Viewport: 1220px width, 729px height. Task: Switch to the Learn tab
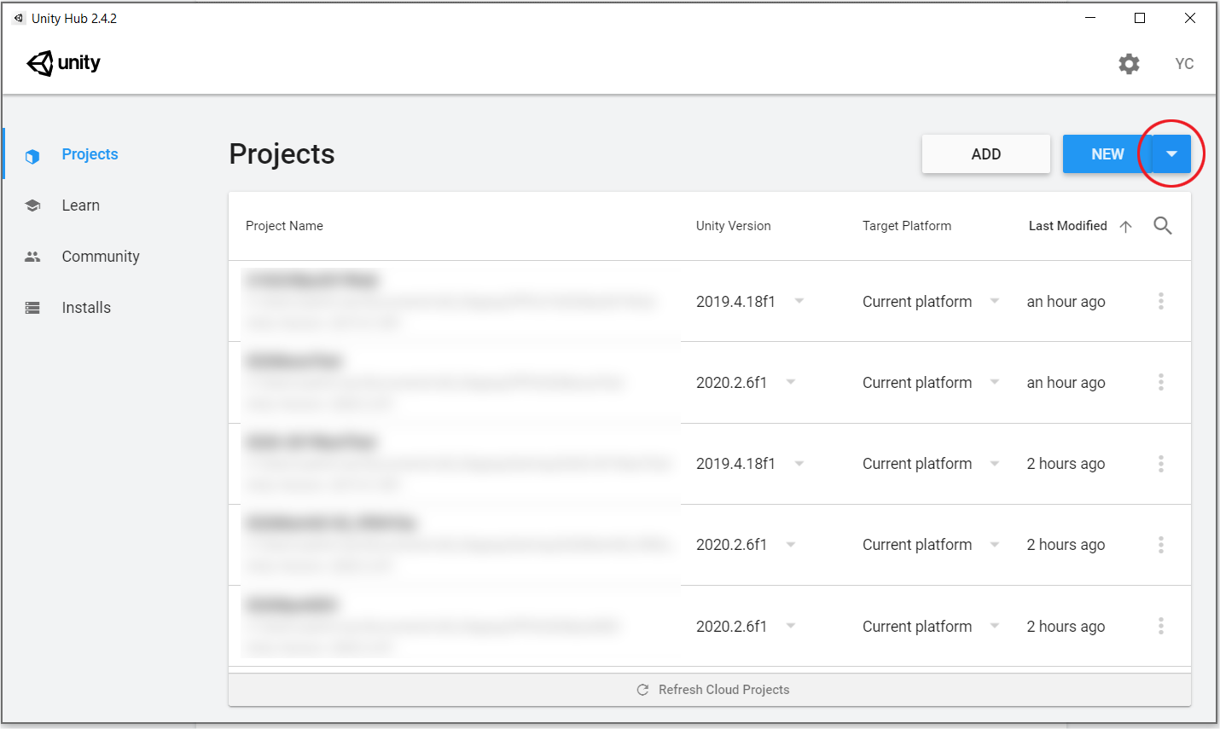pos(80,205)
